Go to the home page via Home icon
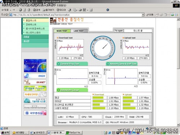Viewport: 180px width, 135px height. [29, 10]
